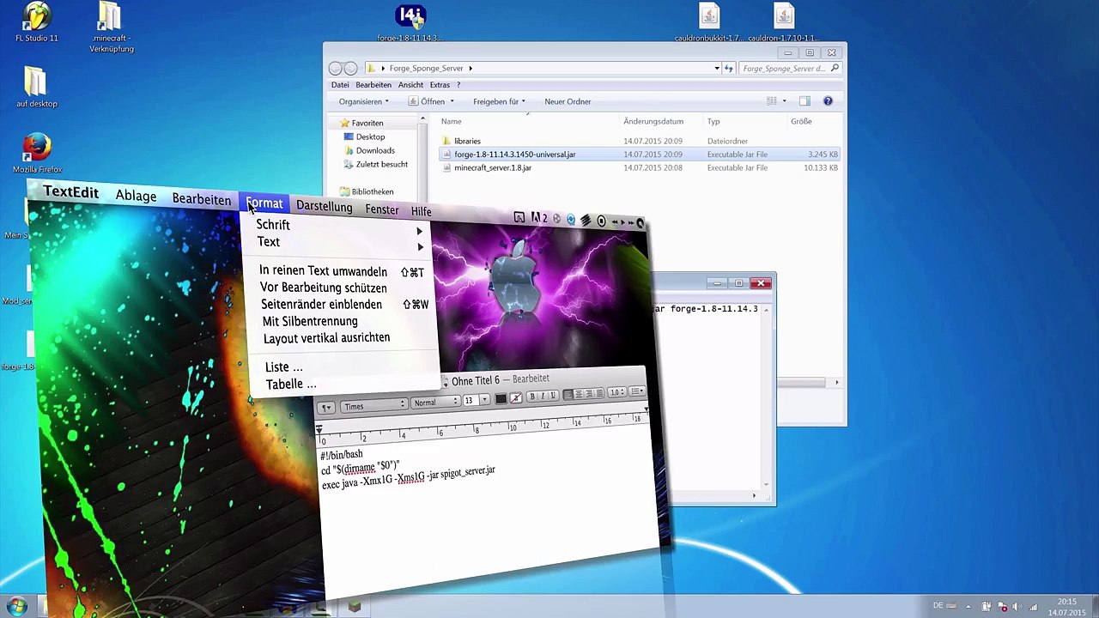Screen dimensions: 1099x618
Task: Expand the Schrift submenu
Action: click(273, 225)
